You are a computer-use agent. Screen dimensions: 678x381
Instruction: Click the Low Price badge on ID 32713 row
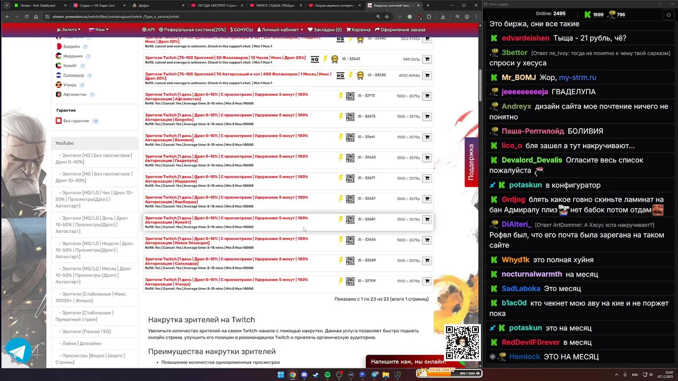350,96
